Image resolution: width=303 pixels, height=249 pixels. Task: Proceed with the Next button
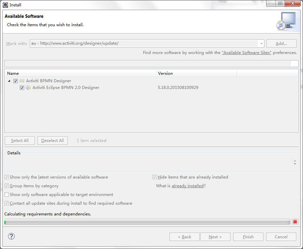click(215, 237)
